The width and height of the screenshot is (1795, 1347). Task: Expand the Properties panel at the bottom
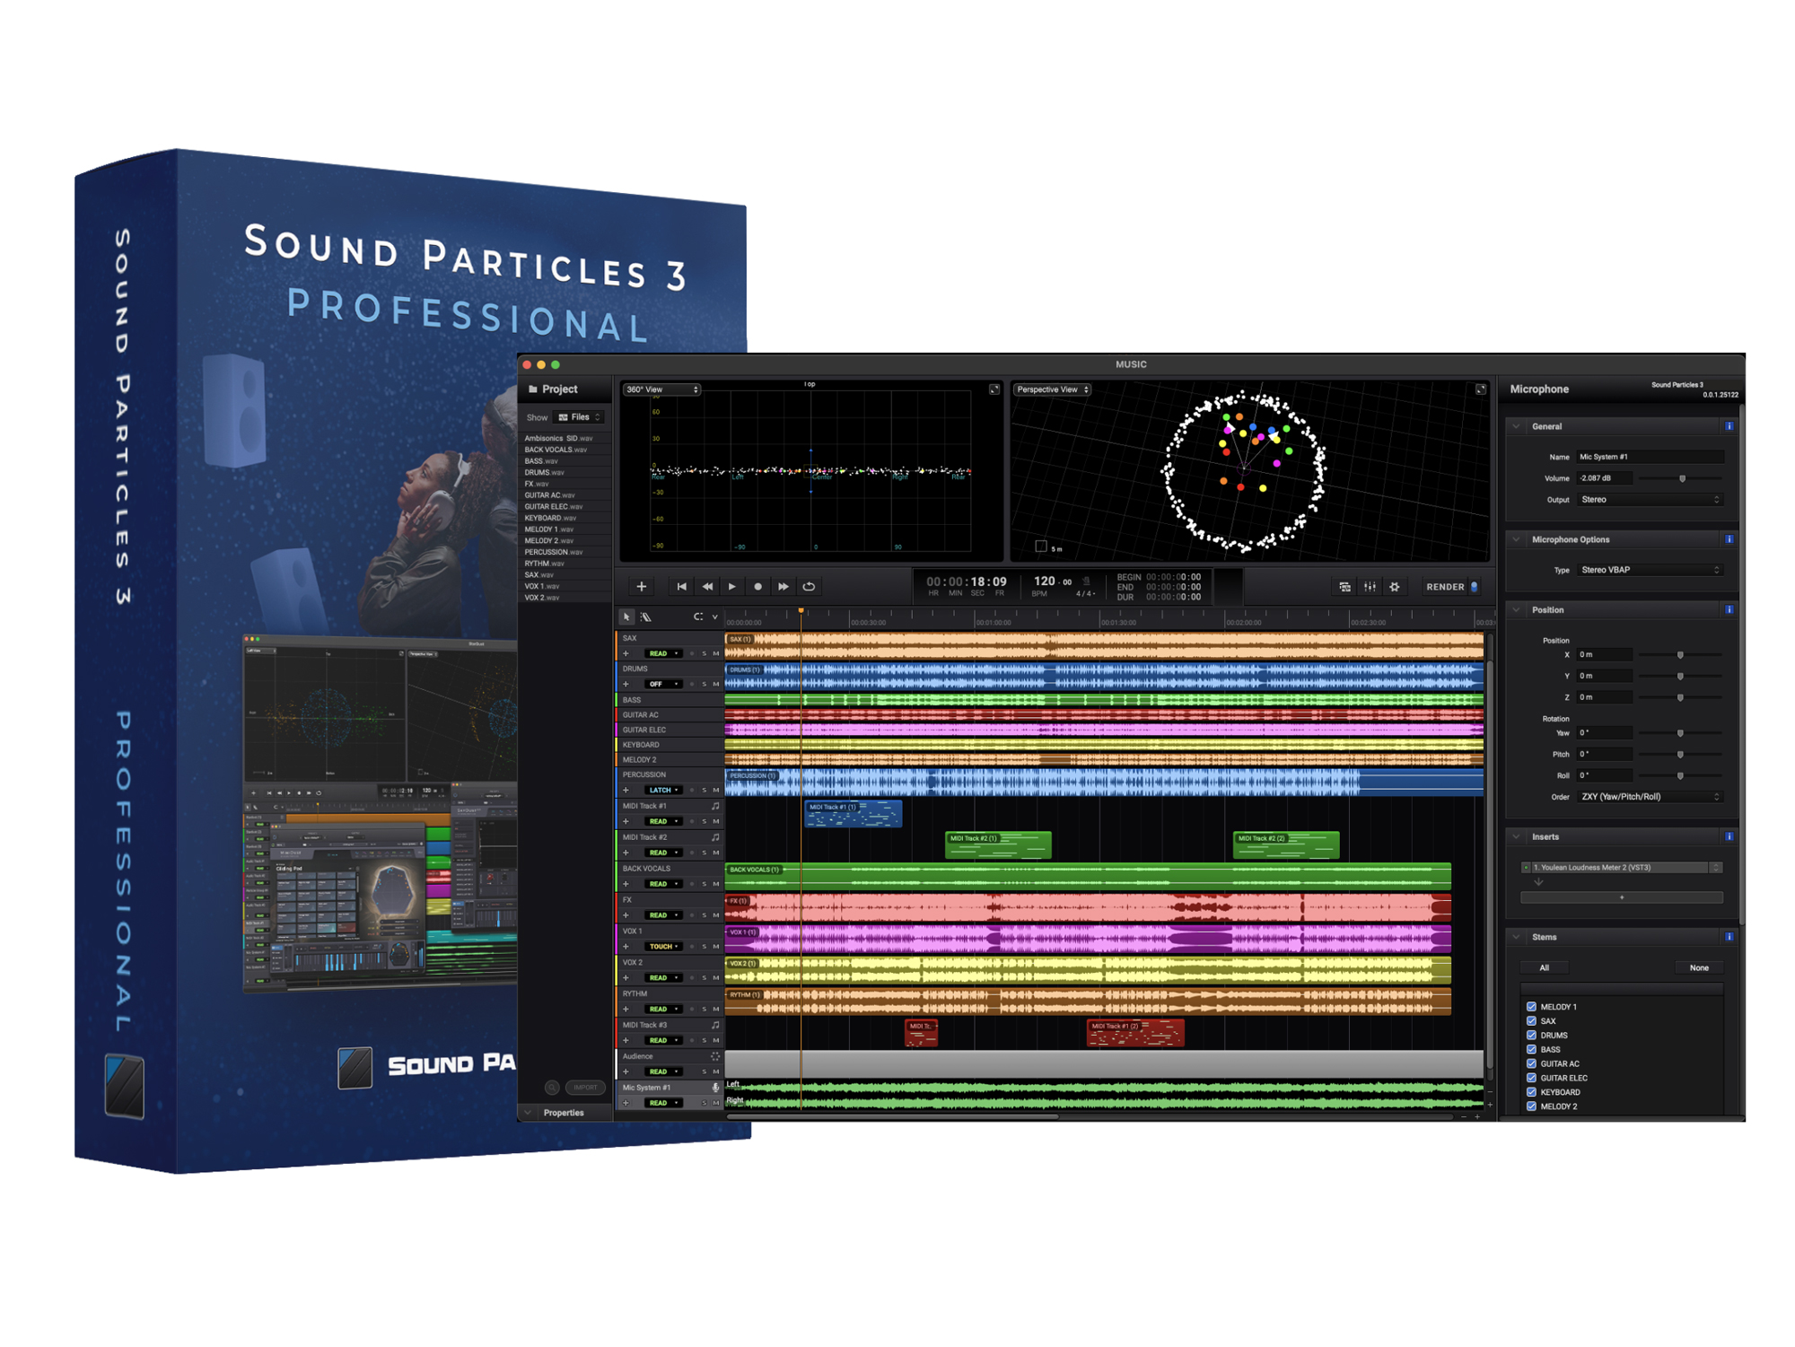(x=529, y=1113)
